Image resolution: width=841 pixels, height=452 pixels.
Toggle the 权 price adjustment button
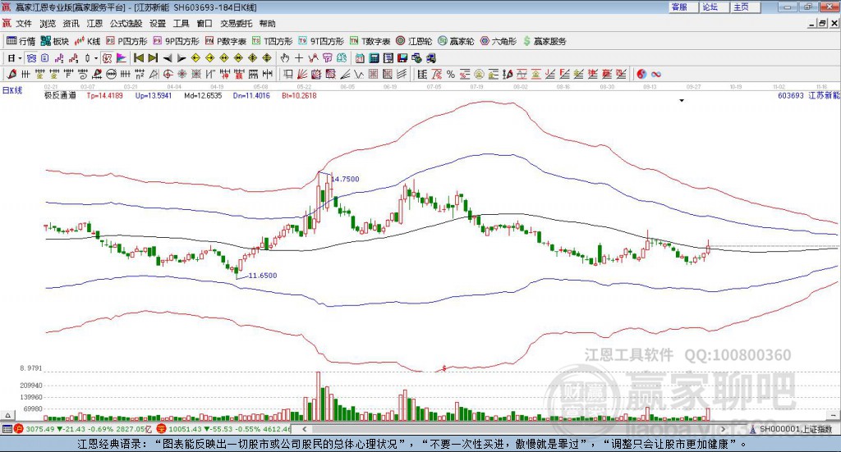tap(108, 58)
